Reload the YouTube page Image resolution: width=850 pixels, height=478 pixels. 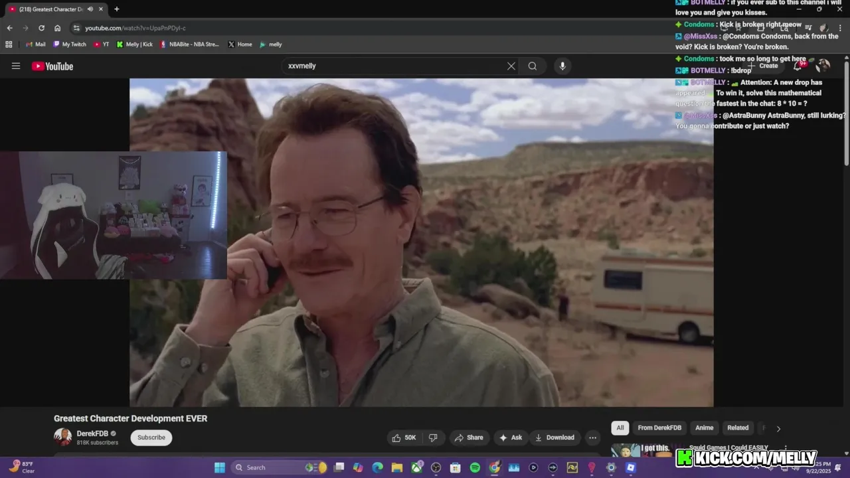pos(41,28)
